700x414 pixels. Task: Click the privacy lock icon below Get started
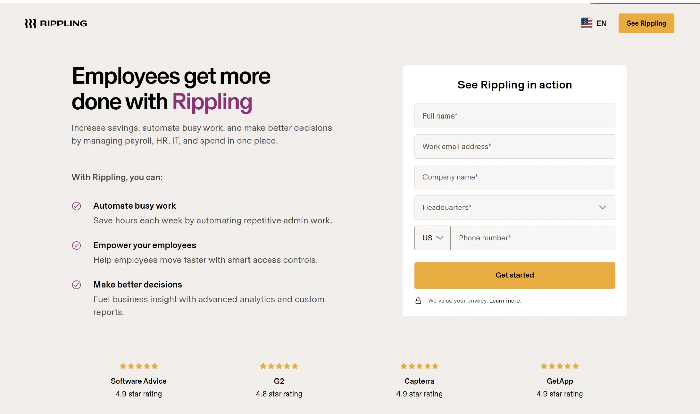419,301
